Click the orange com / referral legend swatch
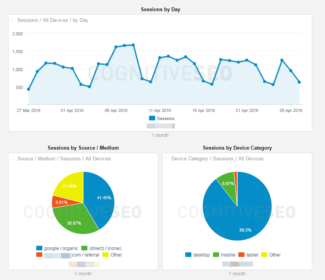 [x=39, y=255]
